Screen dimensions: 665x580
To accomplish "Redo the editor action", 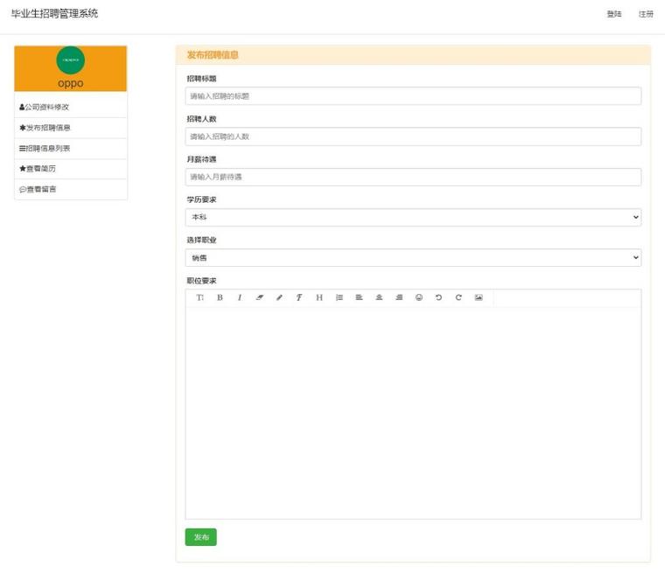I will tap(458, 297).
